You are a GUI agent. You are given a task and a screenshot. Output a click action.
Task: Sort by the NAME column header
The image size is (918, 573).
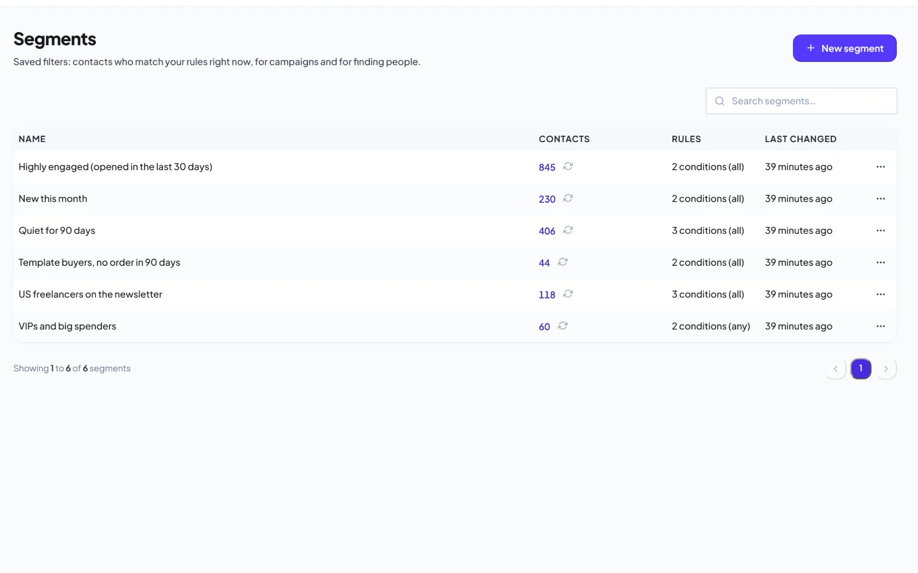click(32, 139)
